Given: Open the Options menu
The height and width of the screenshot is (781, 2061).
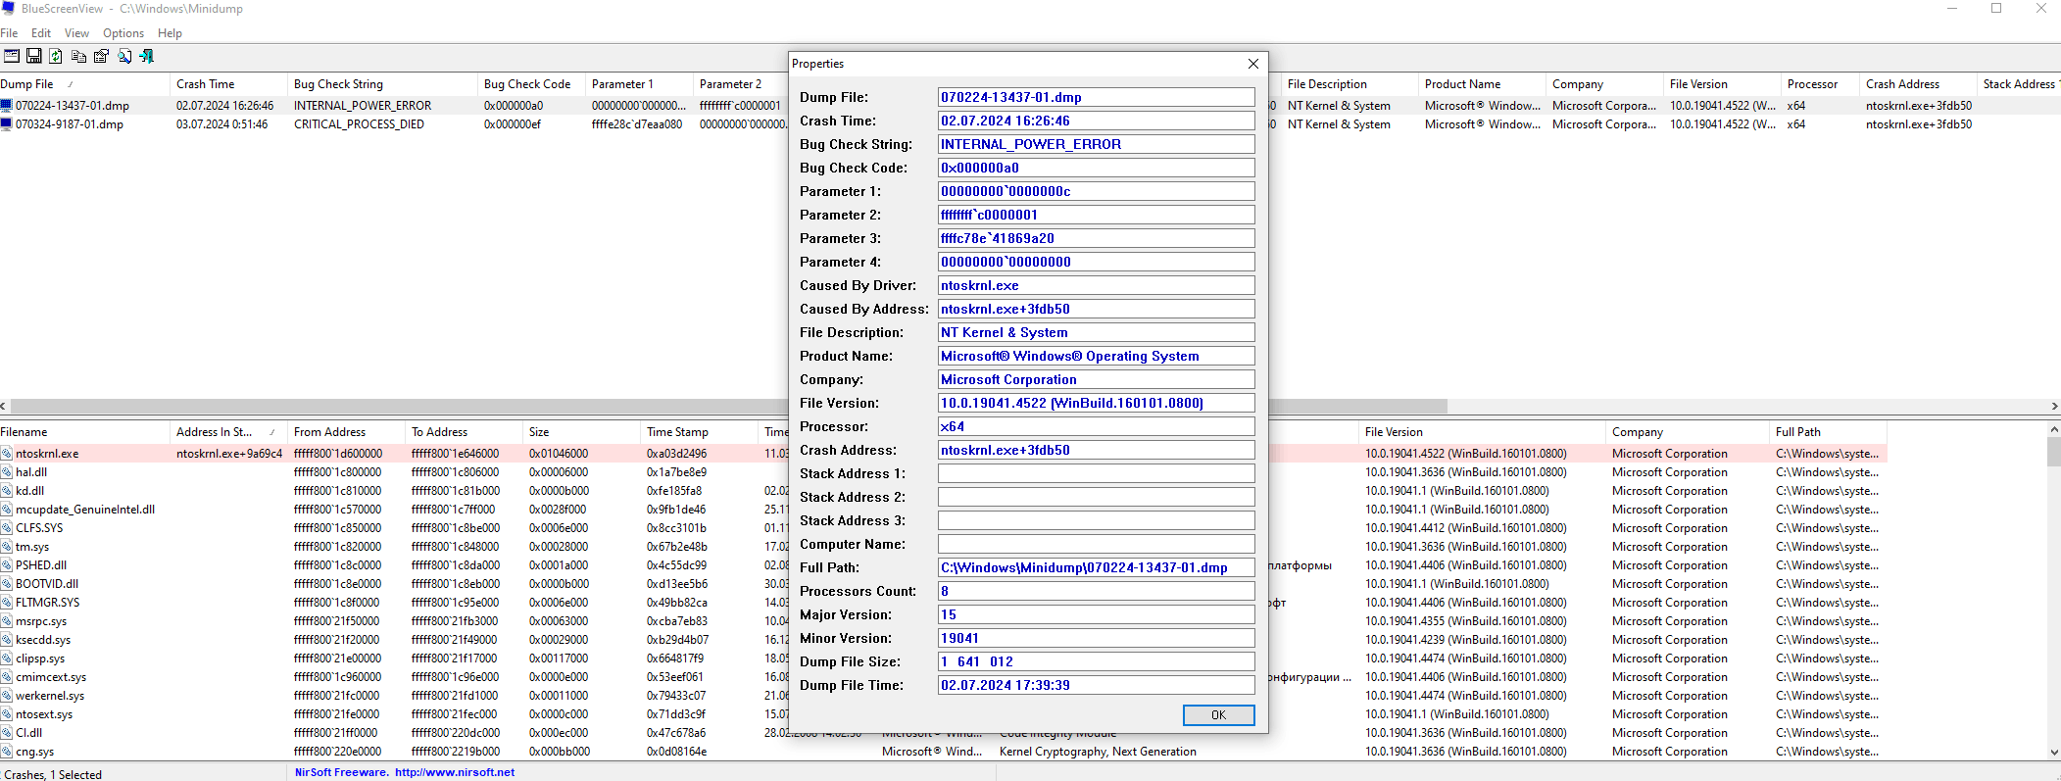Looking at the screenshot, I should (x=123, y=33).
